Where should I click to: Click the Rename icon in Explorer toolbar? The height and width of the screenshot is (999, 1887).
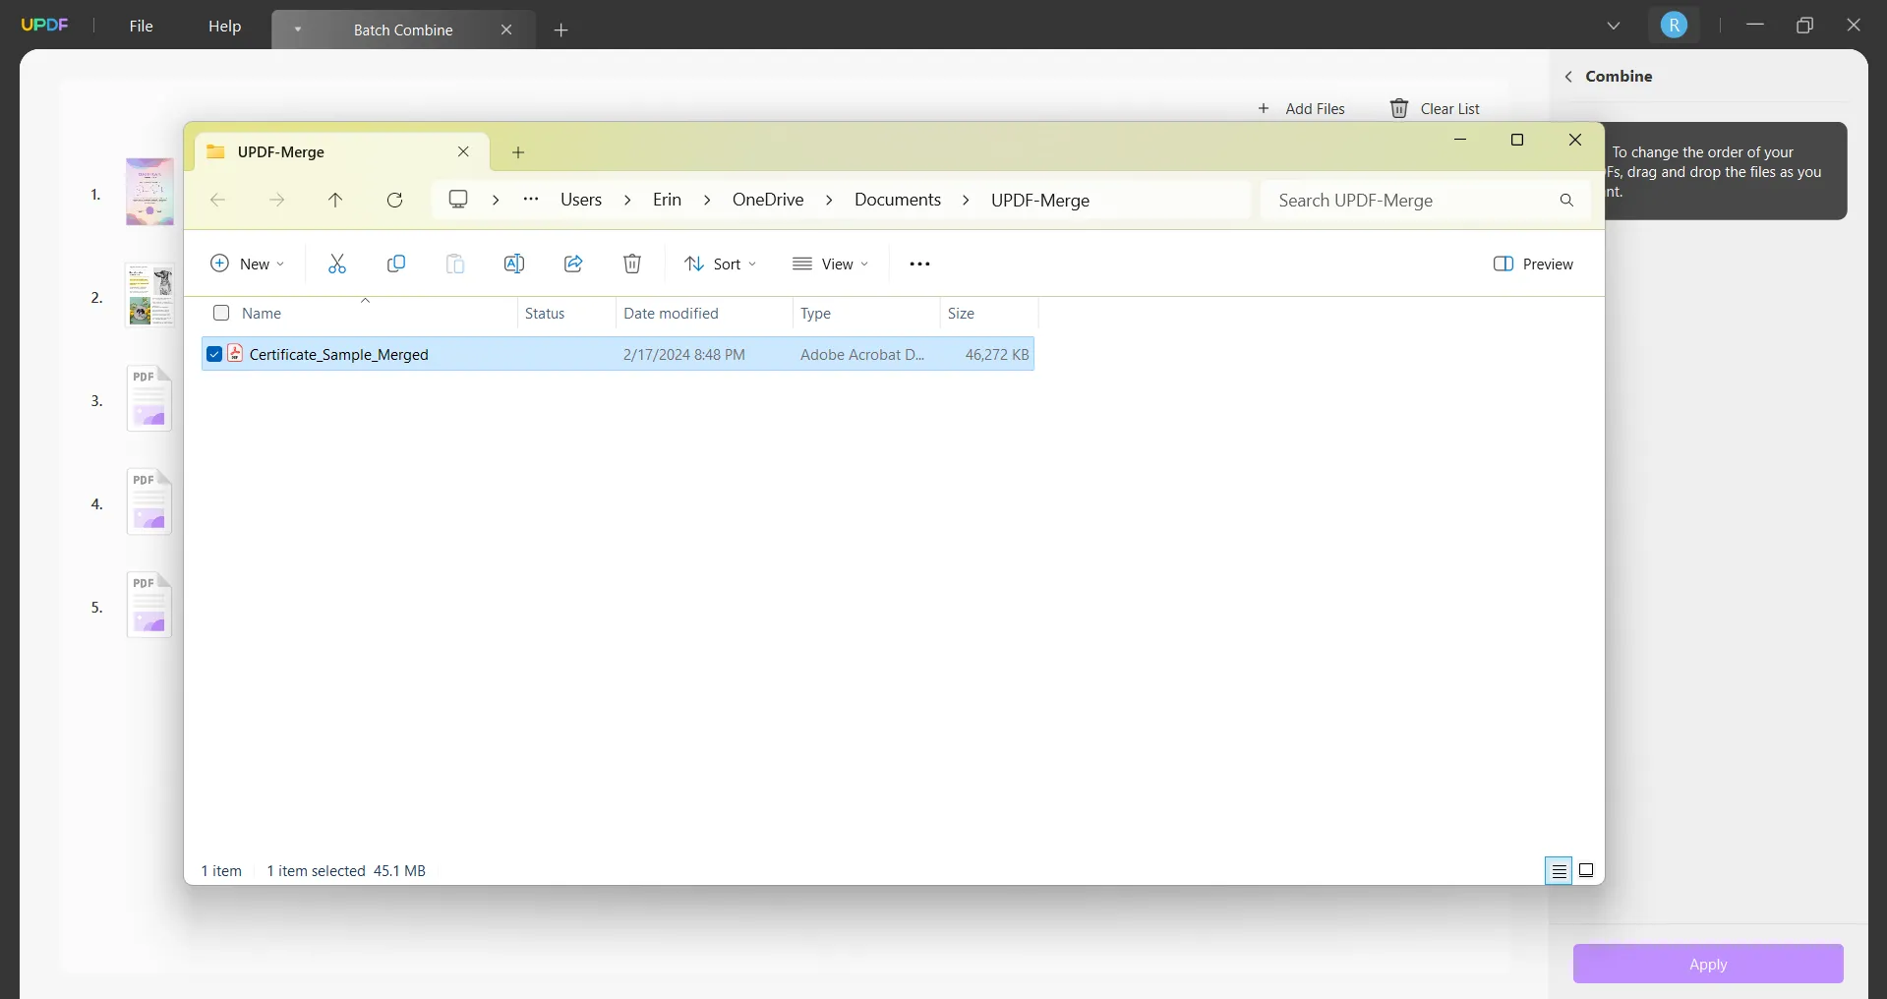tap(514, 264)
